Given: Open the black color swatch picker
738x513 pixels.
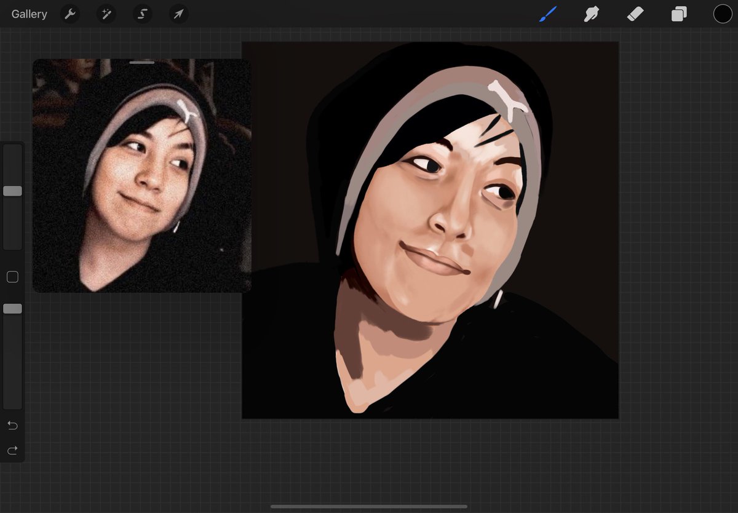Looking at the screenshot, I should point(723,14).
